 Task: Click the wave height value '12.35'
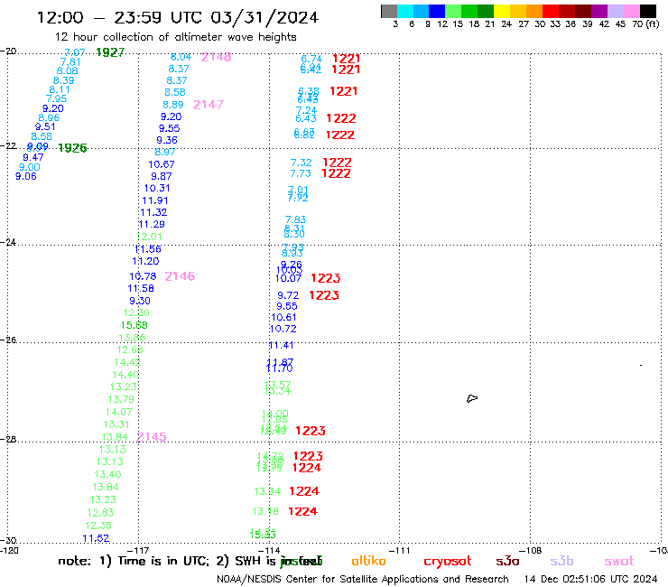(98, 526)
